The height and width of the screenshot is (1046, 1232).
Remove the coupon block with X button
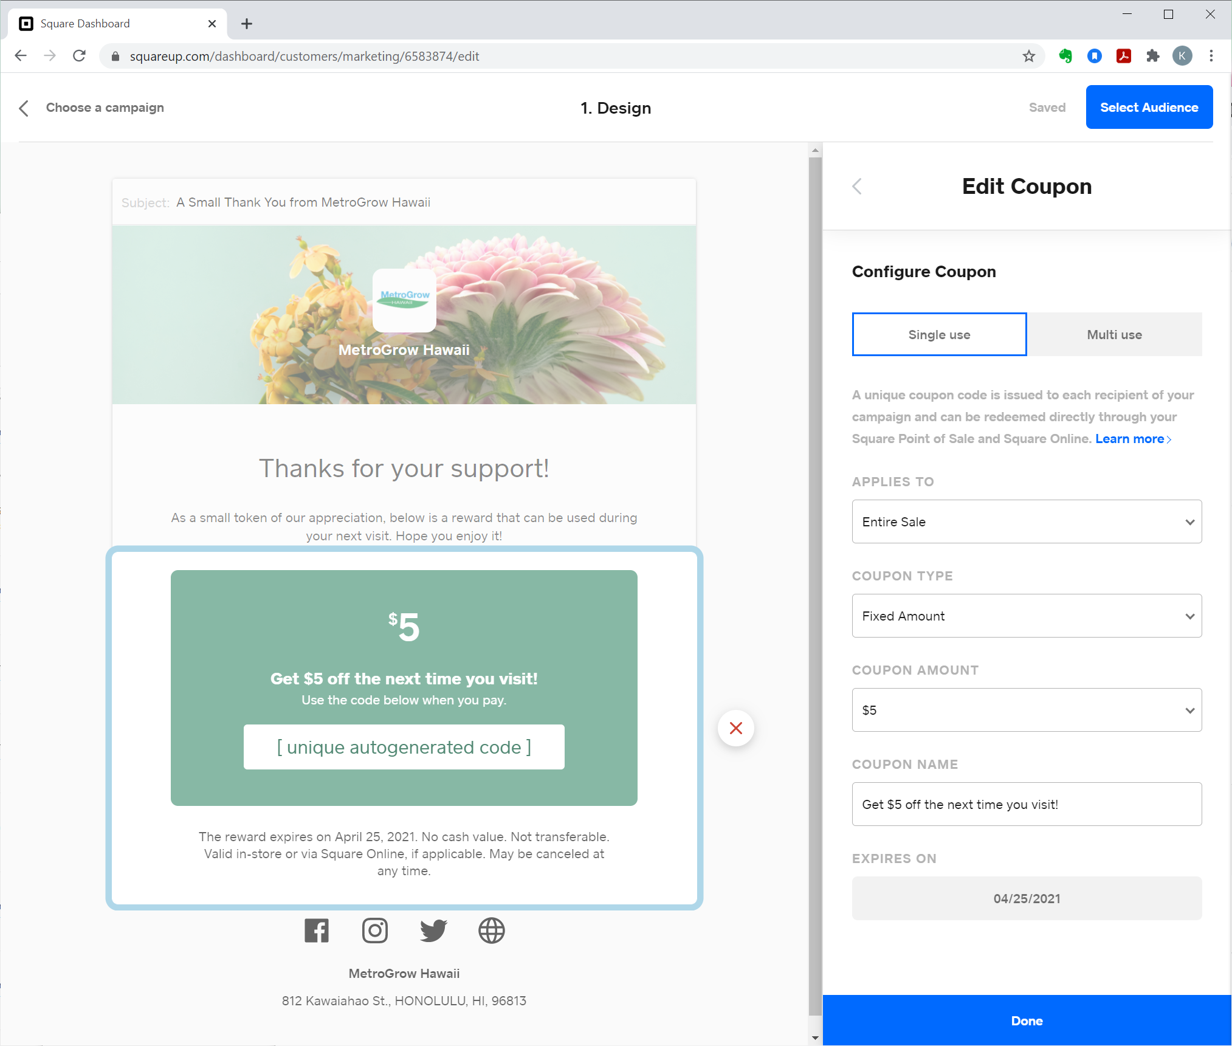click(737, 729)
